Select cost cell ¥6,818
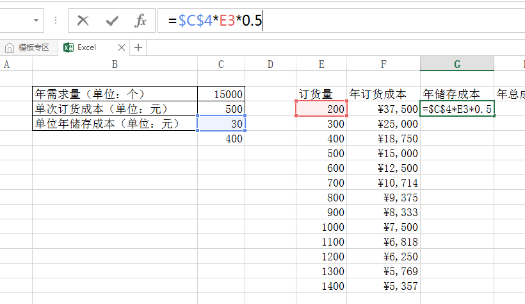This screenshot has width=525, height=304. tap(384, 242)
